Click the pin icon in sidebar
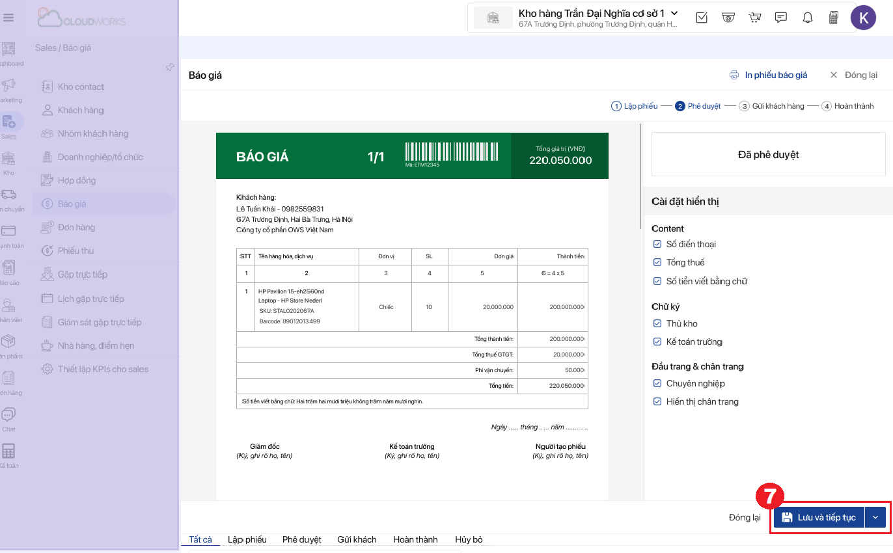 [170, 67]
